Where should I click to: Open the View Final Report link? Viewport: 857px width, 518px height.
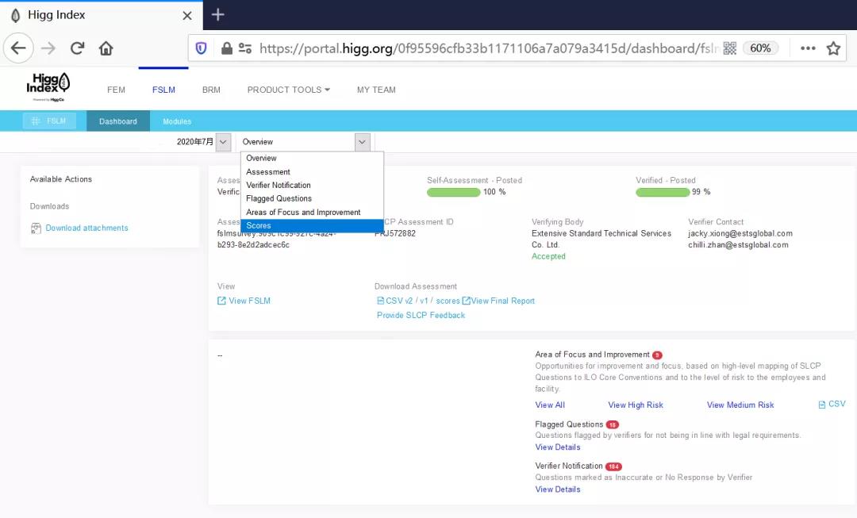502,301
